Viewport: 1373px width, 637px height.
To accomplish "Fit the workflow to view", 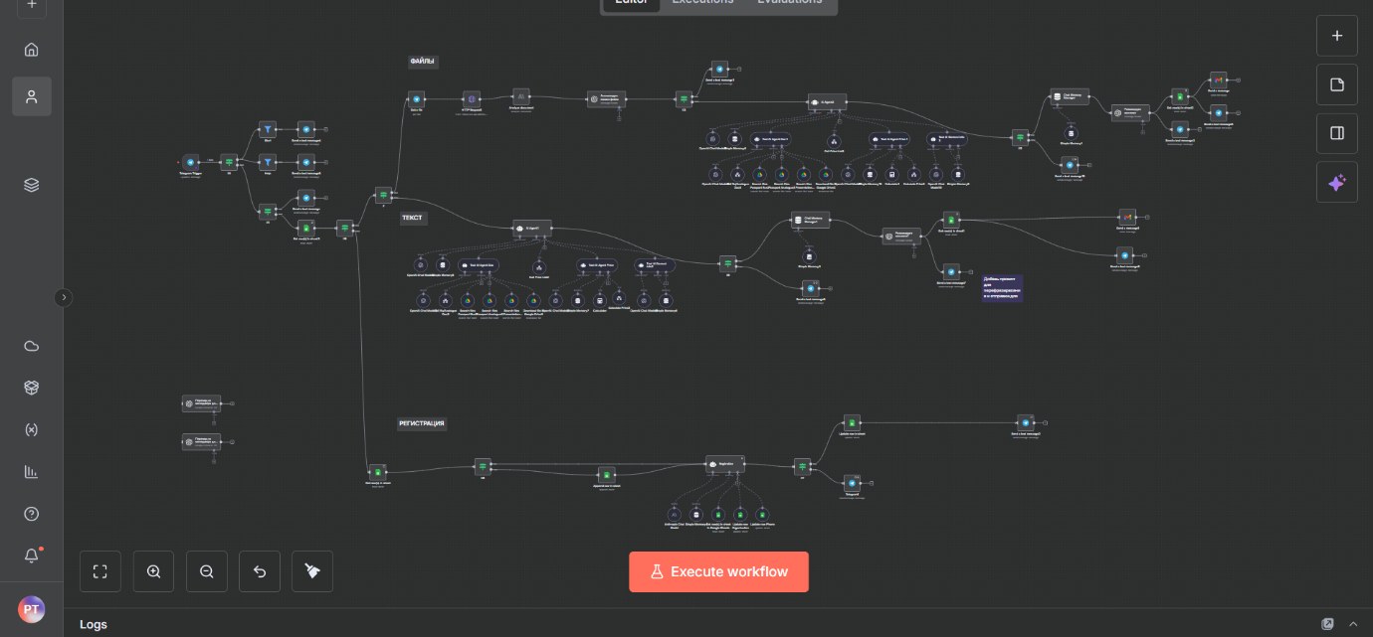I will click(x=100, y=571).
